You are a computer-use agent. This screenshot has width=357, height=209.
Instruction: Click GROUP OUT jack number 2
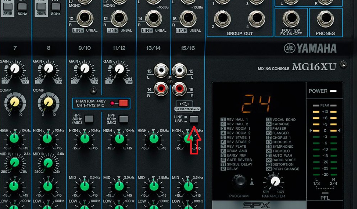click(x=222, y=19)
